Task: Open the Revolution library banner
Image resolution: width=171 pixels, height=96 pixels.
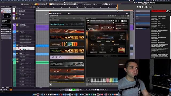Action: tap(67, 64)
